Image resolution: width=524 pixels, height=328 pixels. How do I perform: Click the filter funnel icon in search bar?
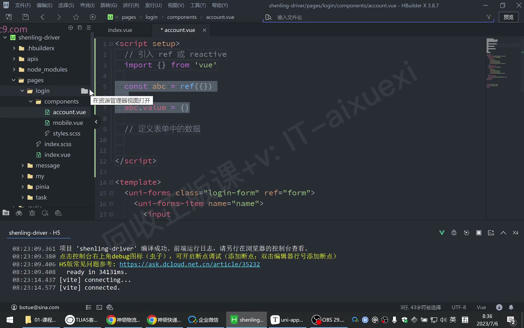click(489, 17)
